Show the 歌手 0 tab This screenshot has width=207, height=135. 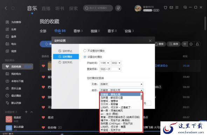(x=112, y=31)
